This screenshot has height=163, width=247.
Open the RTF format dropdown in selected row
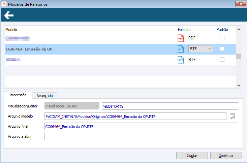pyautogui.click(x=200, y=48)
